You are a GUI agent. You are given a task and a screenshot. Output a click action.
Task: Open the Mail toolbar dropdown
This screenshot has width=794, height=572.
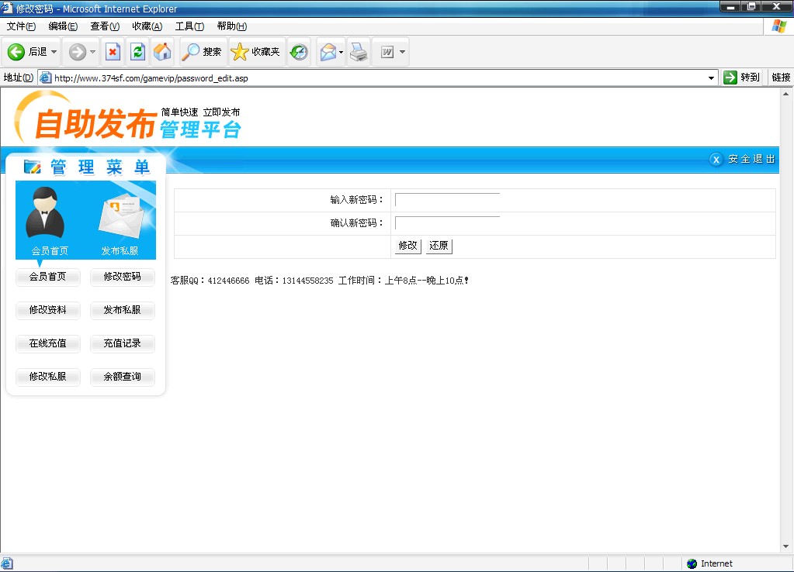click(341, 53)
